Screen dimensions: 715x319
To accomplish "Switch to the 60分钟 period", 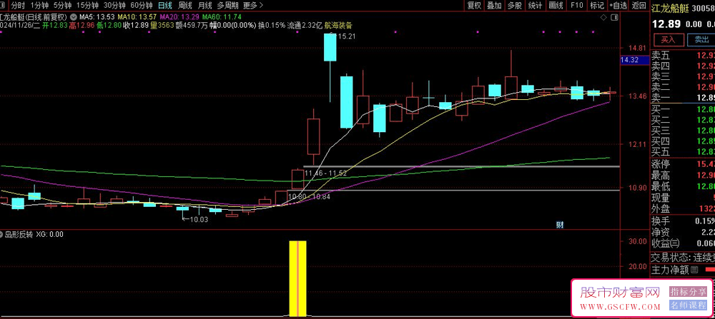I will coord(142,6).
